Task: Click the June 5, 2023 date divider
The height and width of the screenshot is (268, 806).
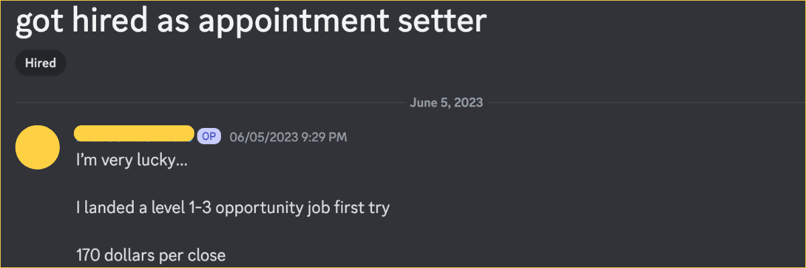Action: (x=445, y=103)
